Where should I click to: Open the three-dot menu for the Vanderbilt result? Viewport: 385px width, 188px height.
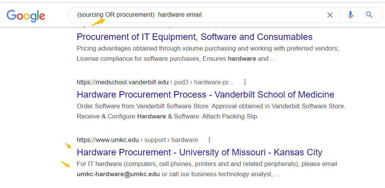pyautogui.click(x=245, y=82)
